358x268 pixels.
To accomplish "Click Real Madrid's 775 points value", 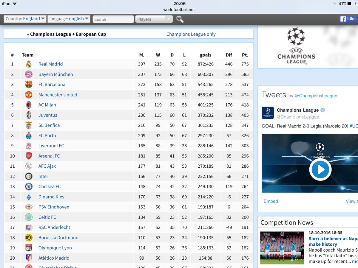I will click(245, 64).
